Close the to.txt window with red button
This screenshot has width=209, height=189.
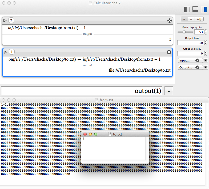point(85,134)
